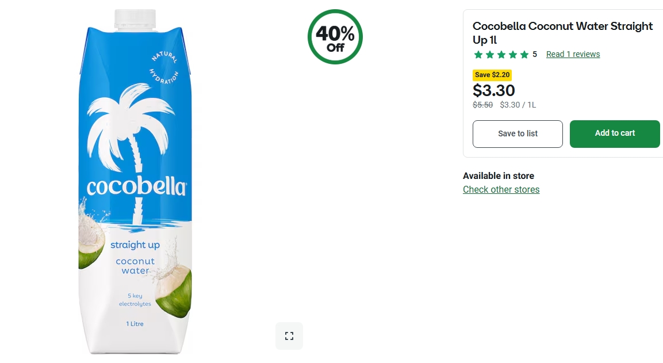
Task: Click the cocobella brand name on carton
Action: (x=136, y=188)
